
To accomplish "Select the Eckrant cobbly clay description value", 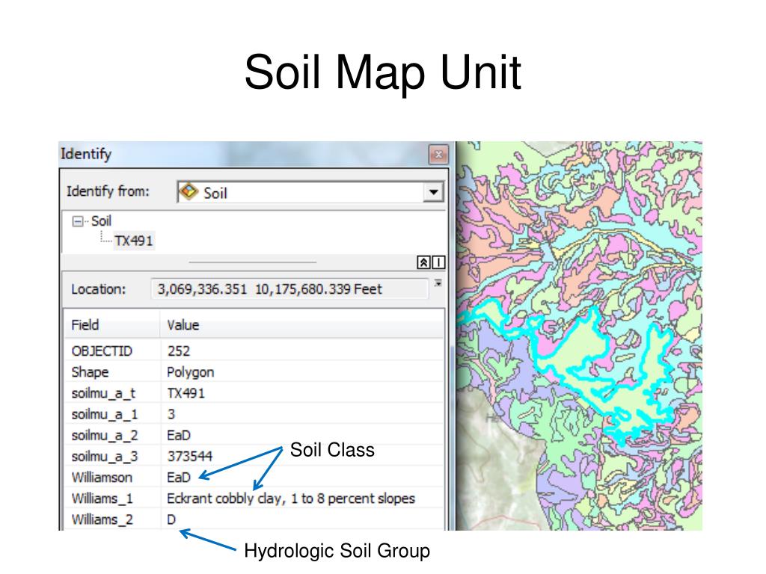I will [x=291, y=499].
